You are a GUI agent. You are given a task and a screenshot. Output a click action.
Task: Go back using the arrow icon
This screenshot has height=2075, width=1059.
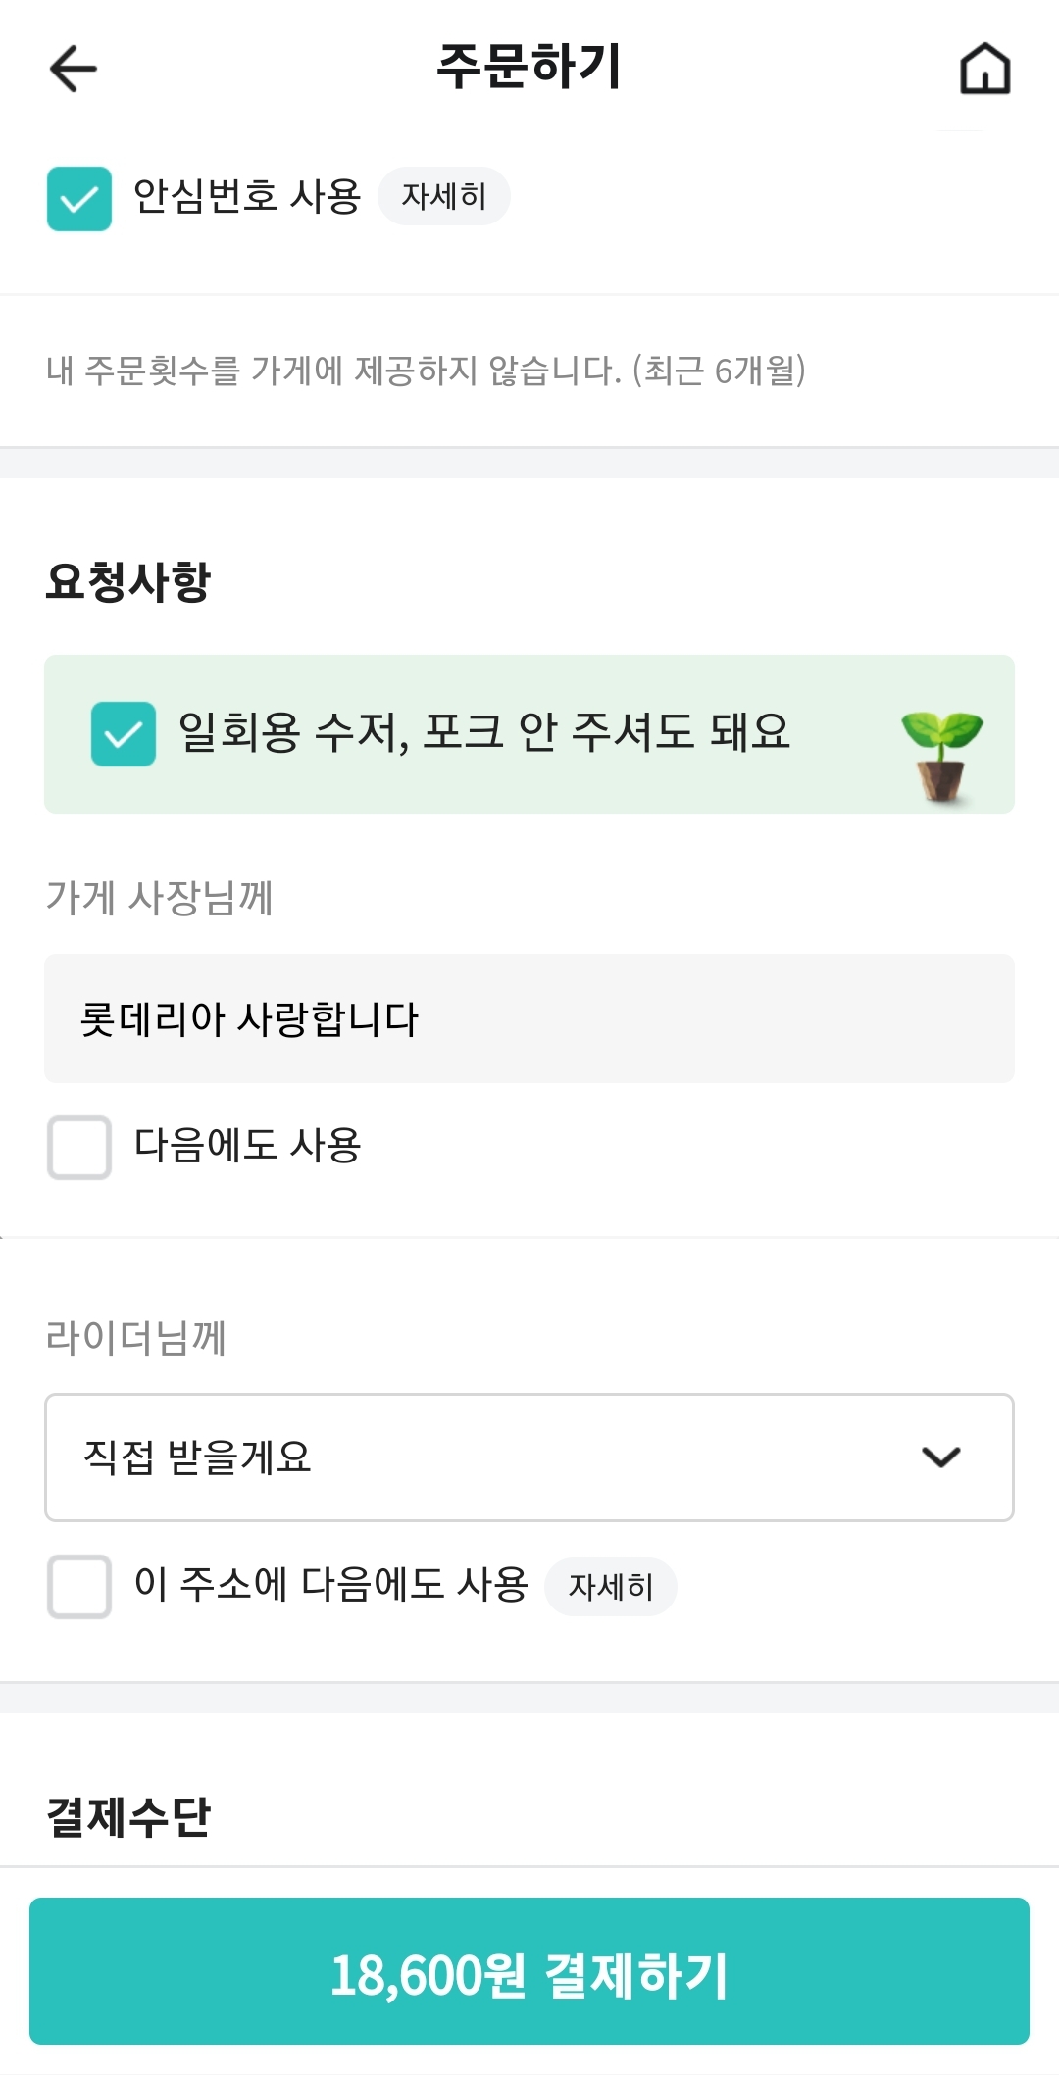74,69
